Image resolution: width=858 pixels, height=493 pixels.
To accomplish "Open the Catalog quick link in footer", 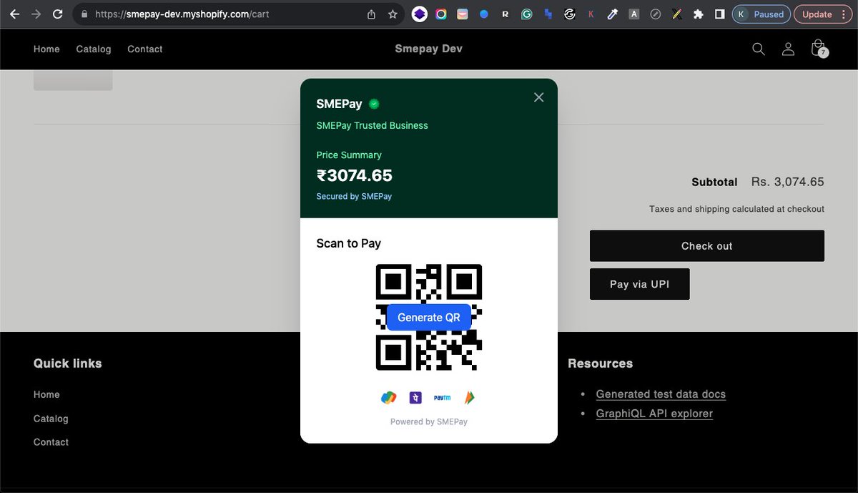I will click(51, 419).
